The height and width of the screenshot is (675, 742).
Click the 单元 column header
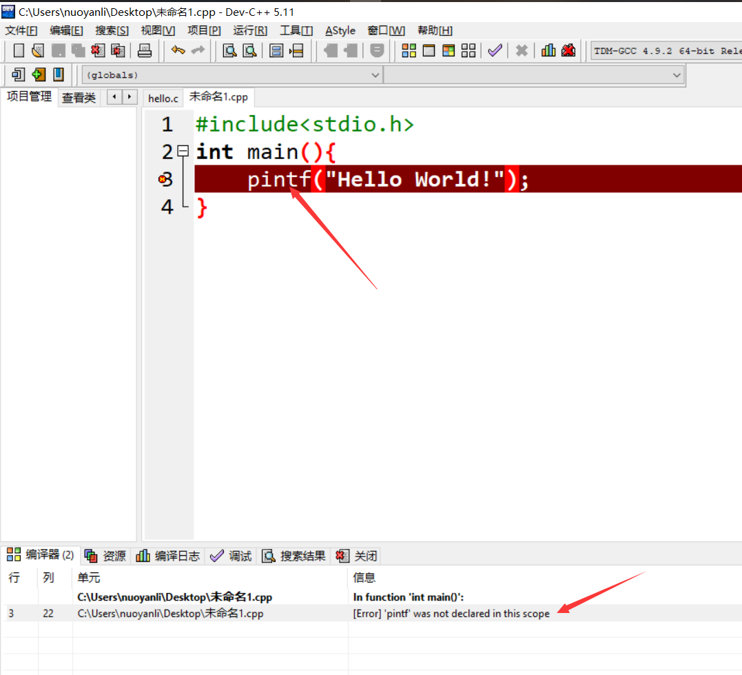(x=88, y=578)
